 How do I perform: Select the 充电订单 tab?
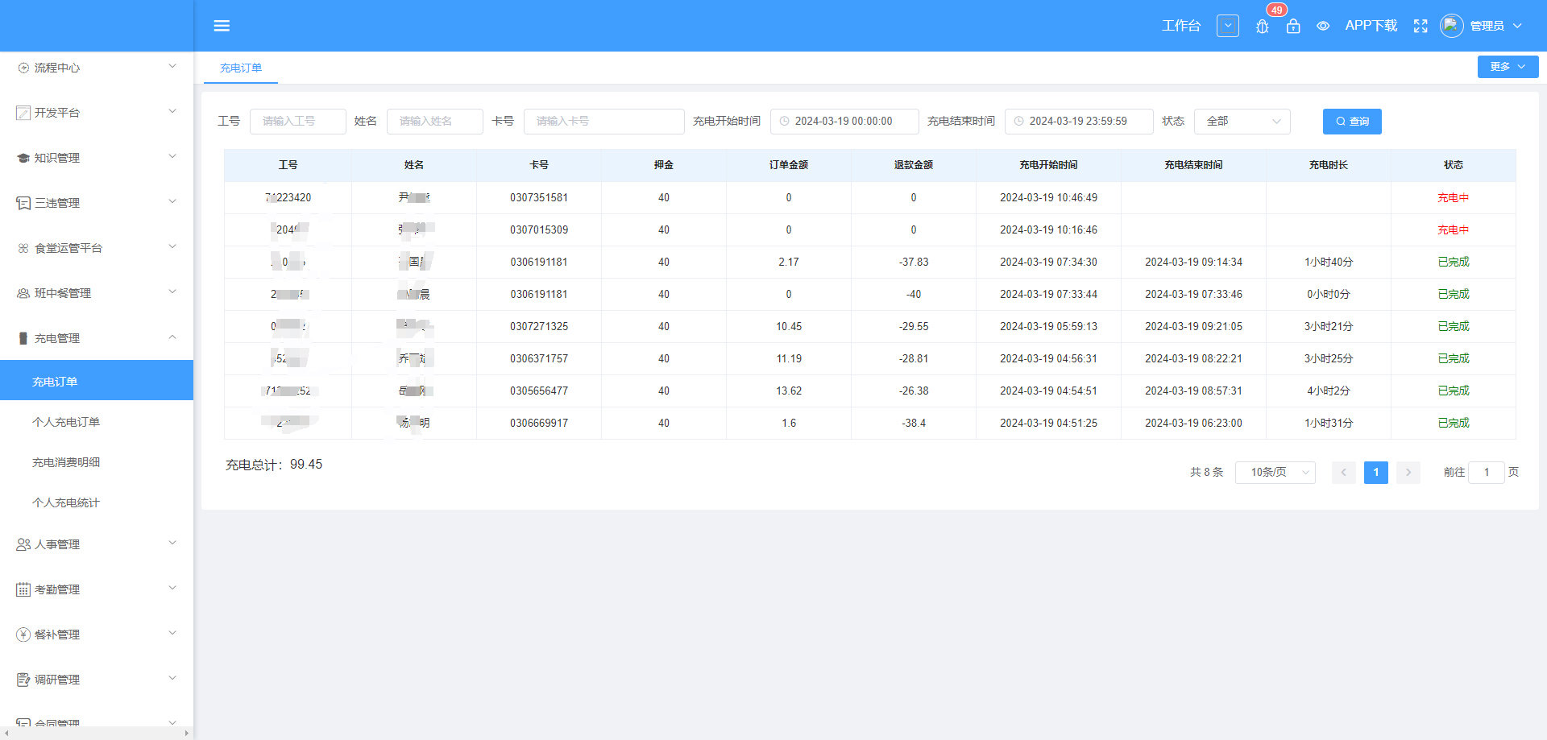pos(240,68)
